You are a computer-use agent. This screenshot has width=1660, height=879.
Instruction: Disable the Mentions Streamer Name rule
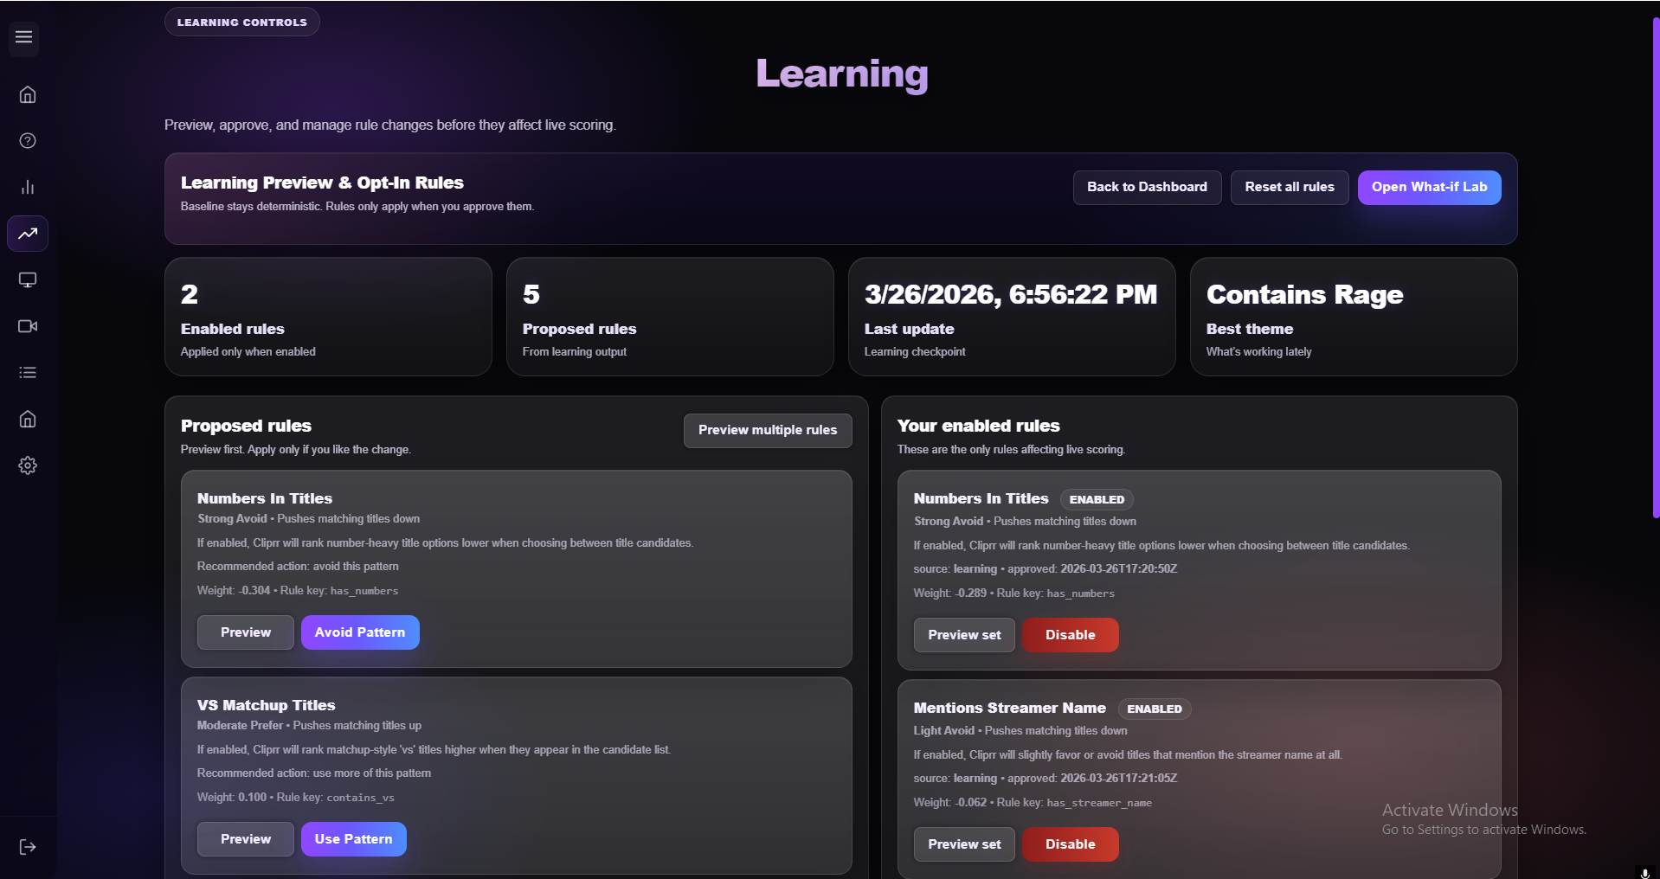[1070, 844]
